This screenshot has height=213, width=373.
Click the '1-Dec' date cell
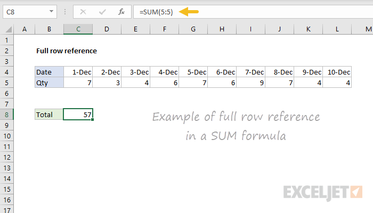78,72
